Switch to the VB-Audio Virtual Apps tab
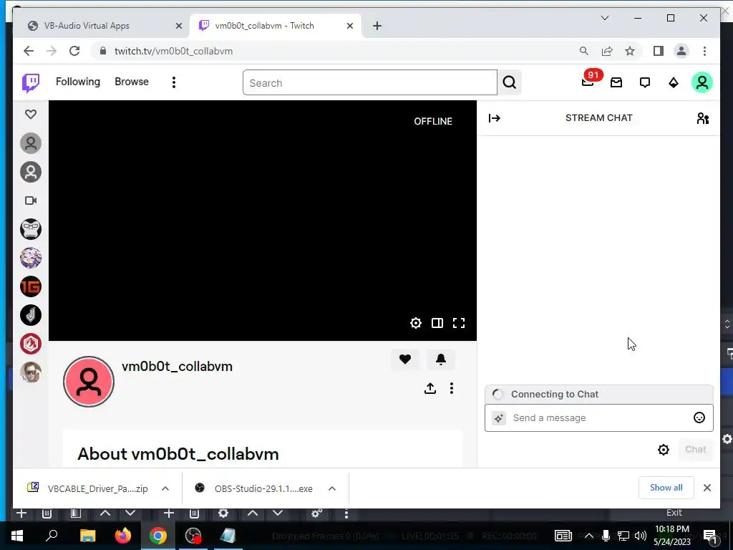 (x=87, y=26)
